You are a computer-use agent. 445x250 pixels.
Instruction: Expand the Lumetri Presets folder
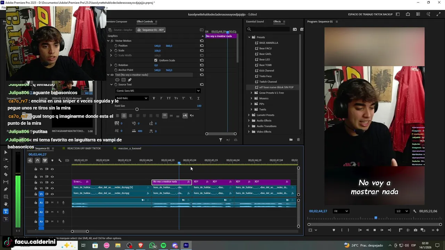249,115
